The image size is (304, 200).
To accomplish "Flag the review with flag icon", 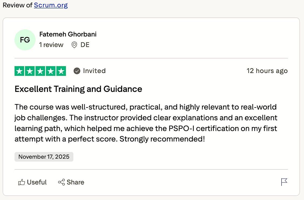I will coord(284,182).
